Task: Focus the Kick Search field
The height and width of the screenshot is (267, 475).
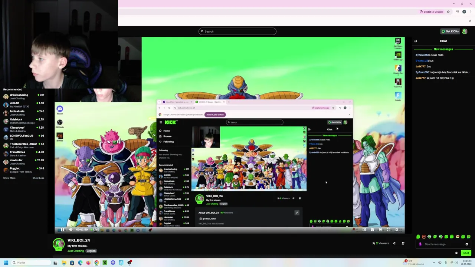Action: [237, 31]
